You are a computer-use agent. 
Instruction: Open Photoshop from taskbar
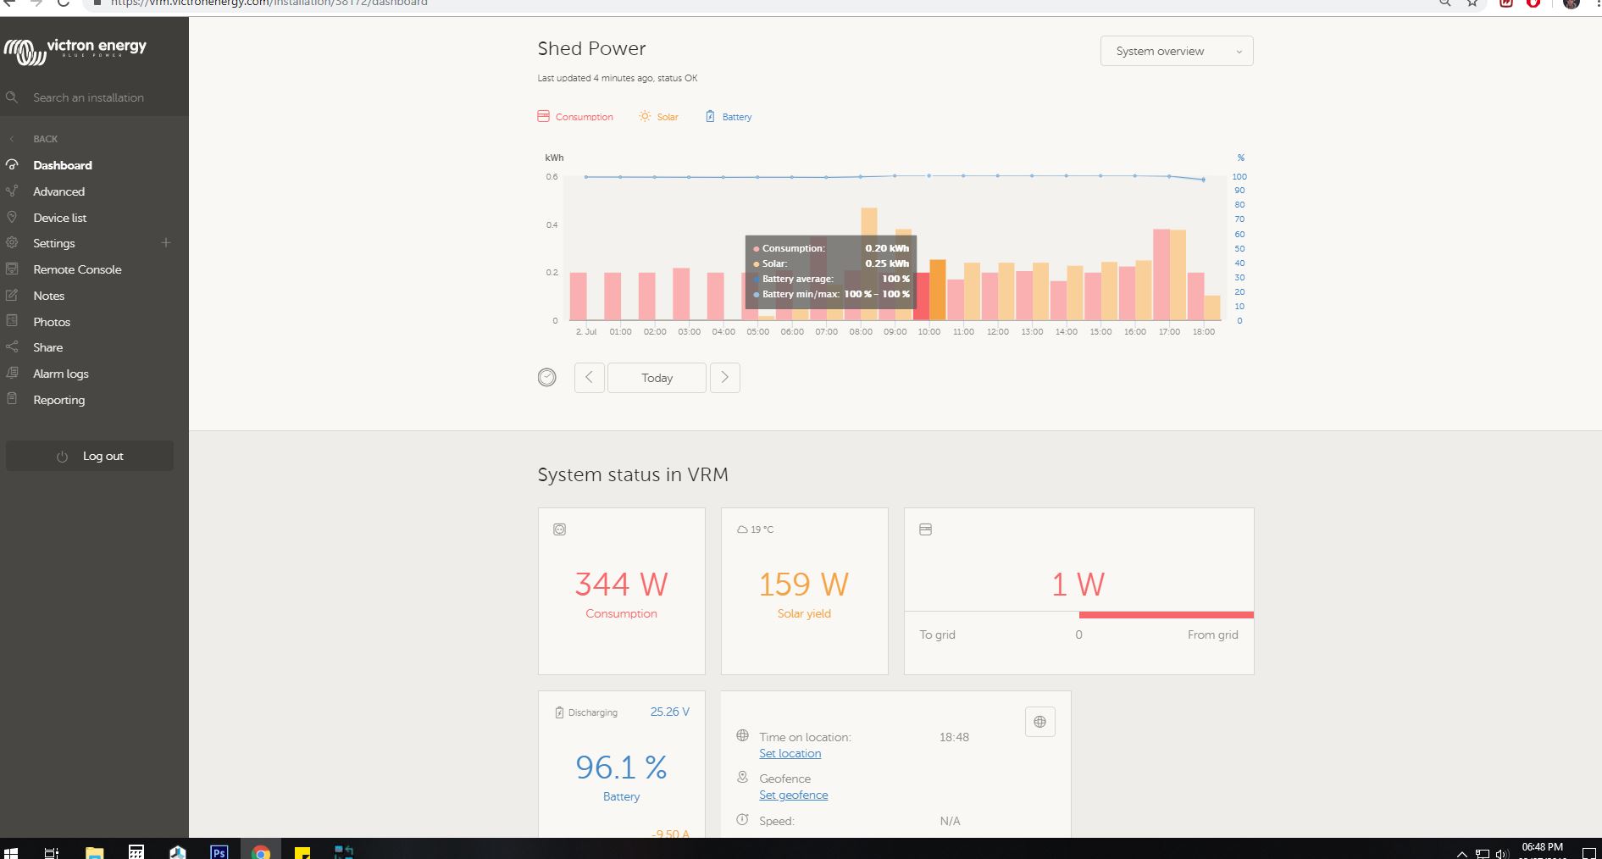(x=219, y=852)
